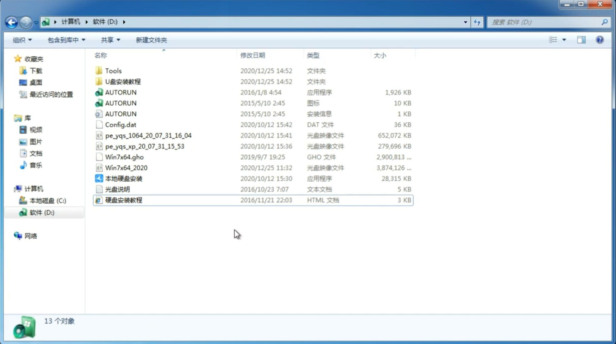Select 软件 (D:) drive in sidebar
616x344 pixels.
41,212
